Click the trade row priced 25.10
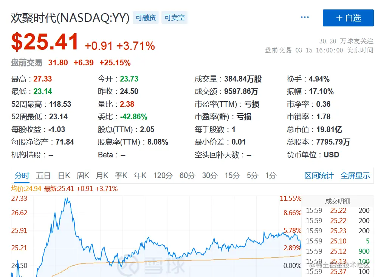The width and height of the screenshot is (378, 277). 338,241
